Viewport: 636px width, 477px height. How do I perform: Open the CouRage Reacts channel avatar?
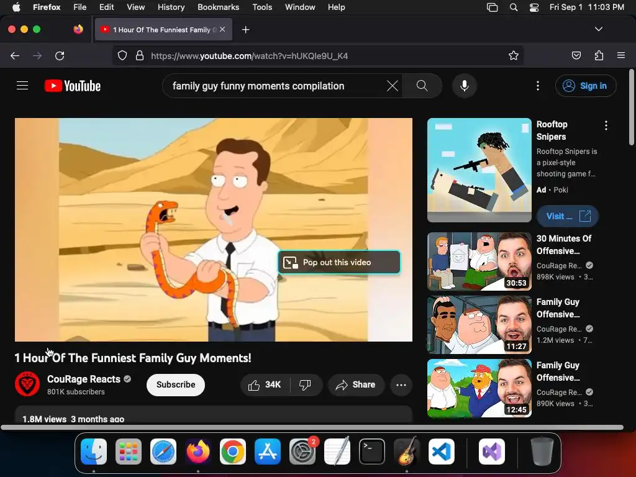(x=27, y=384)
